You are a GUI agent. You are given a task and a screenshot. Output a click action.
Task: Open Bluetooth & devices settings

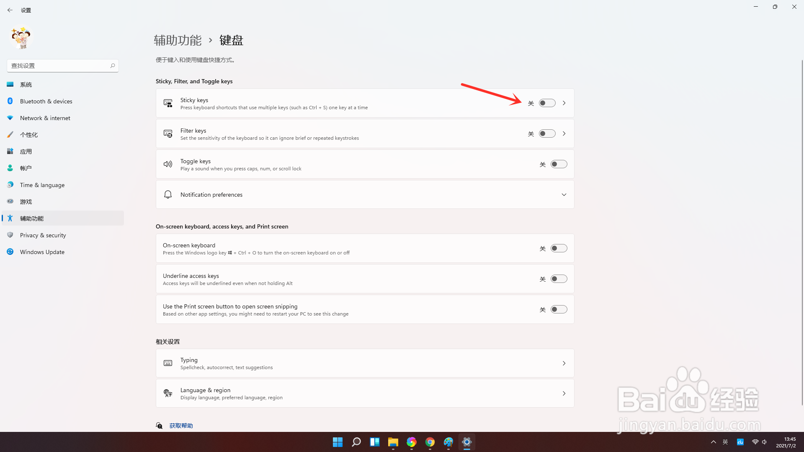[46, 101]
